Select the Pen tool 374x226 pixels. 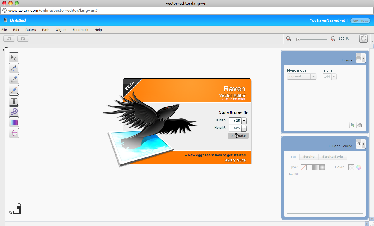[14, 79]
